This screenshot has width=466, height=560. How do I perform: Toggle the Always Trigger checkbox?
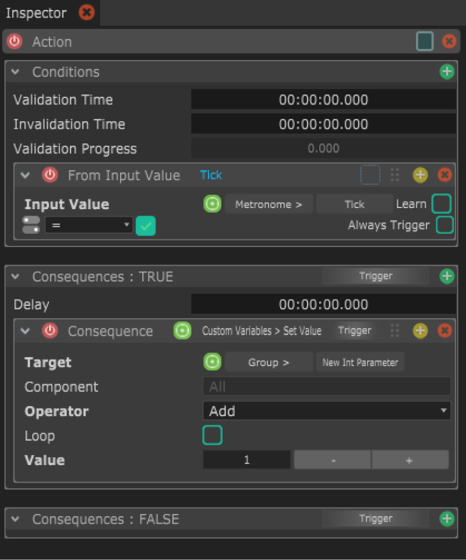pos(444,225)
